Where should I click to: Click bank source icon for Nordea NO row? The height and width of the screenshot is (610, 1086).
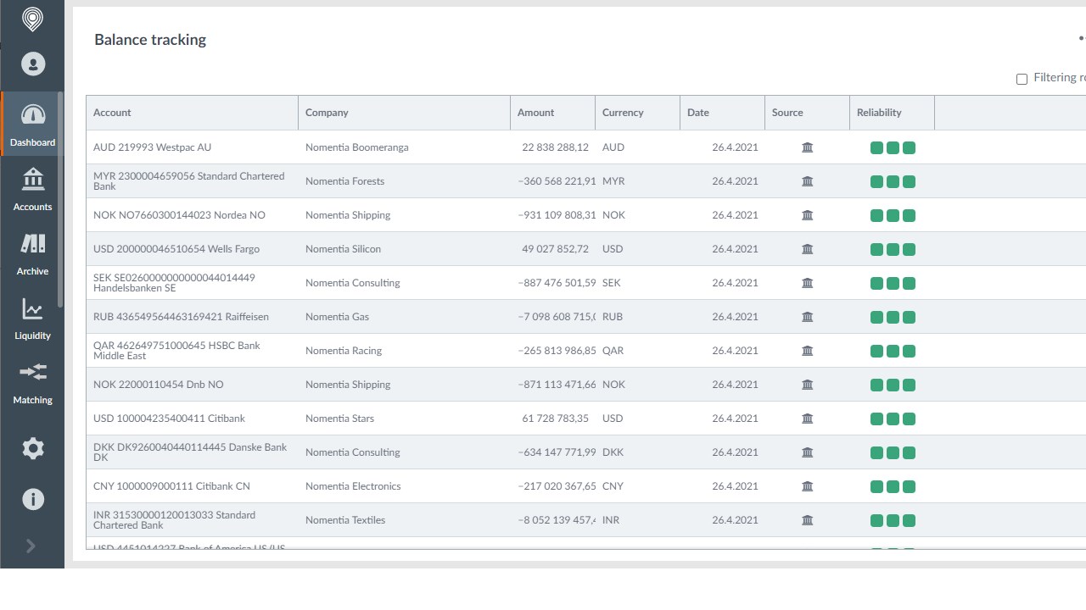point(808,215)
